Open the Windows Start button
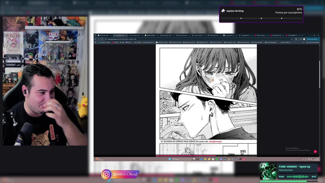Image resolution: width=325 pixels, height=183 pixels. pyautogui.click(x=170, y=159)
